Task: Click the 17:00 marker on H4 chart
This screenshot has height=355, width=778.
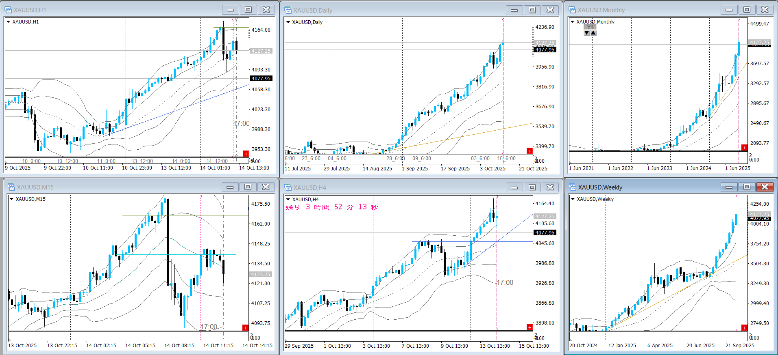Action: pos(505,282)
